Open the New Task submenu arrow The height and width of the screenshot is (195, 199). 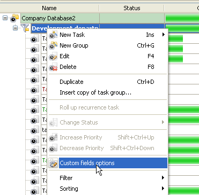click(163, 35)
